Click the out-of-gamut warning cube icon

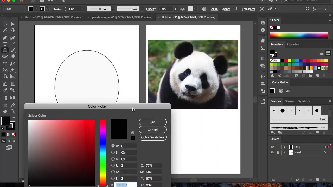pyautogui.click(x=133, y=133)
